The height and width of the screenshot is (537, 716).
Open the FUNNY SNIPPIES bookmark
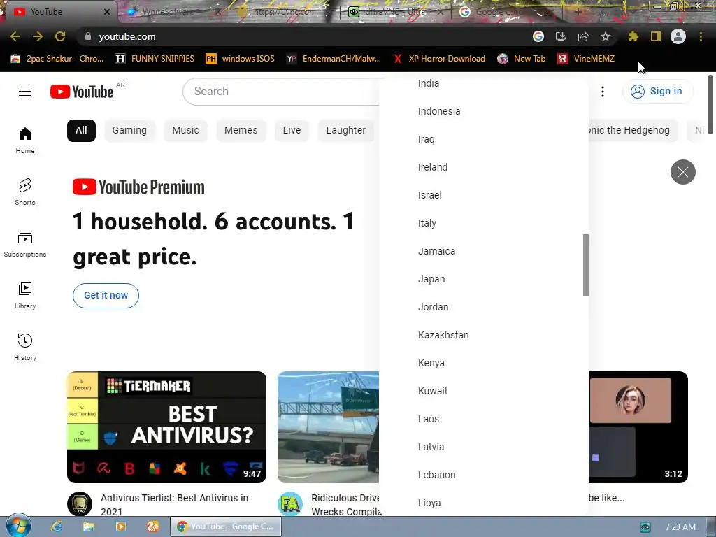point(155,59)
